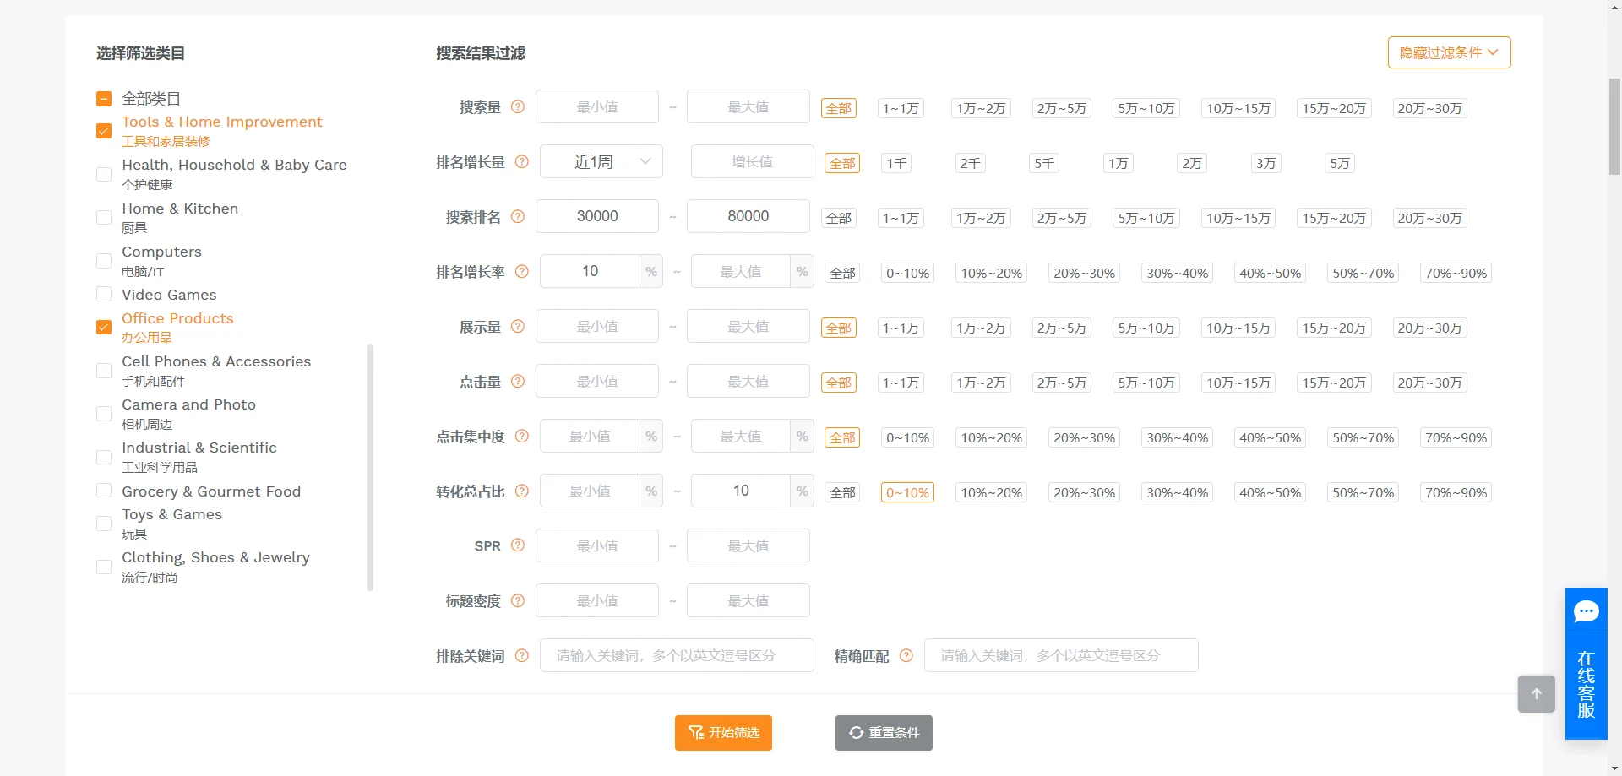Click help icon next to 搜索量
Screen dimensions: 1622x776
[x=518, y=106]
